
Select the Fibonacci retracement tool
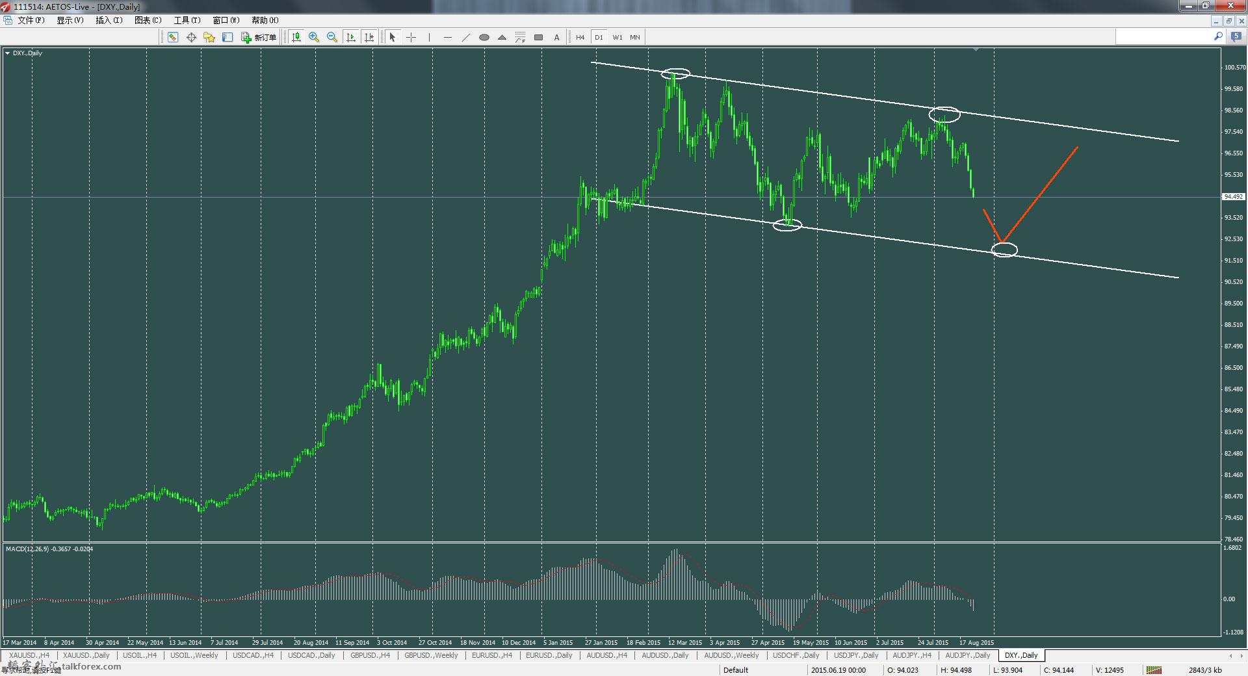(x=520, y=37)
